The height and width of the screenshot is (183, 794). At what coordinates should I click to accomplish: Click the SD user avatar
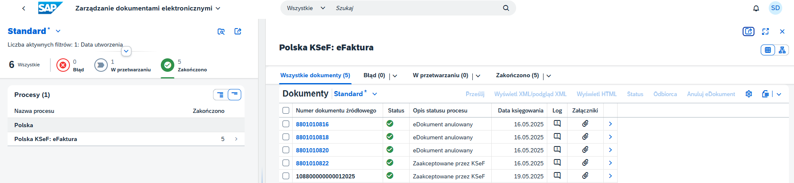[x=775, y=8]
